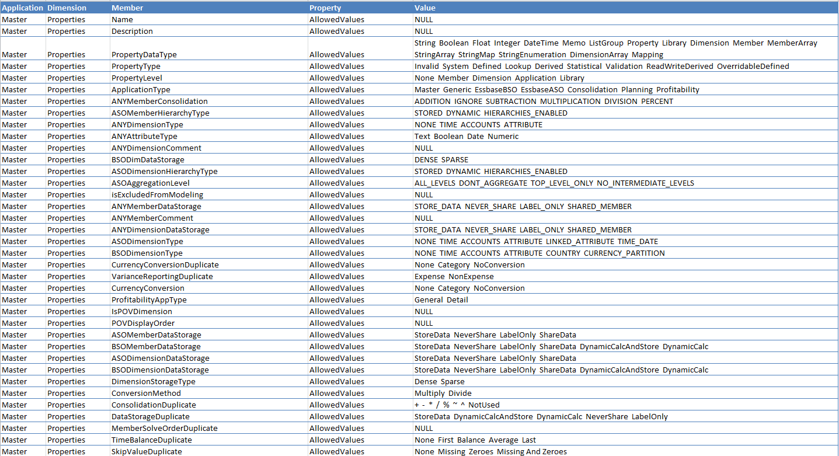Click the DimensionStorageType cell
The width and height of the screenshot is (839, 456).
(x=208, y=382)
